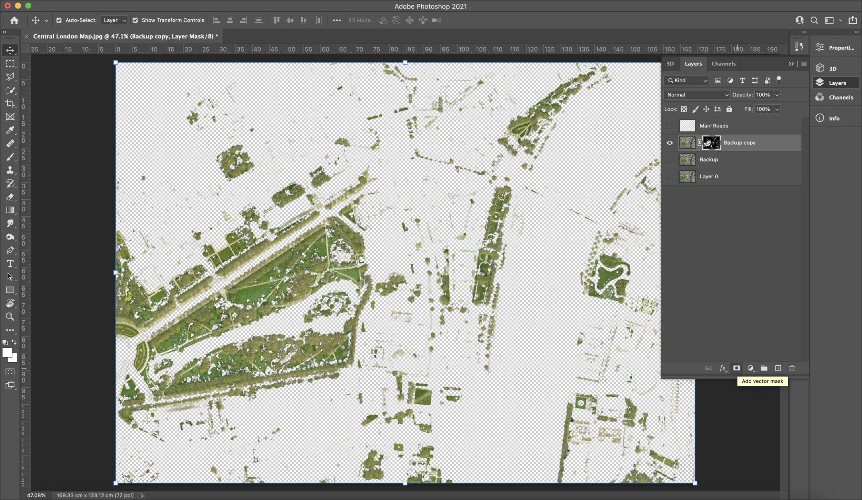Open Auto-Select Layer dropdown

[x=114, y=20]
